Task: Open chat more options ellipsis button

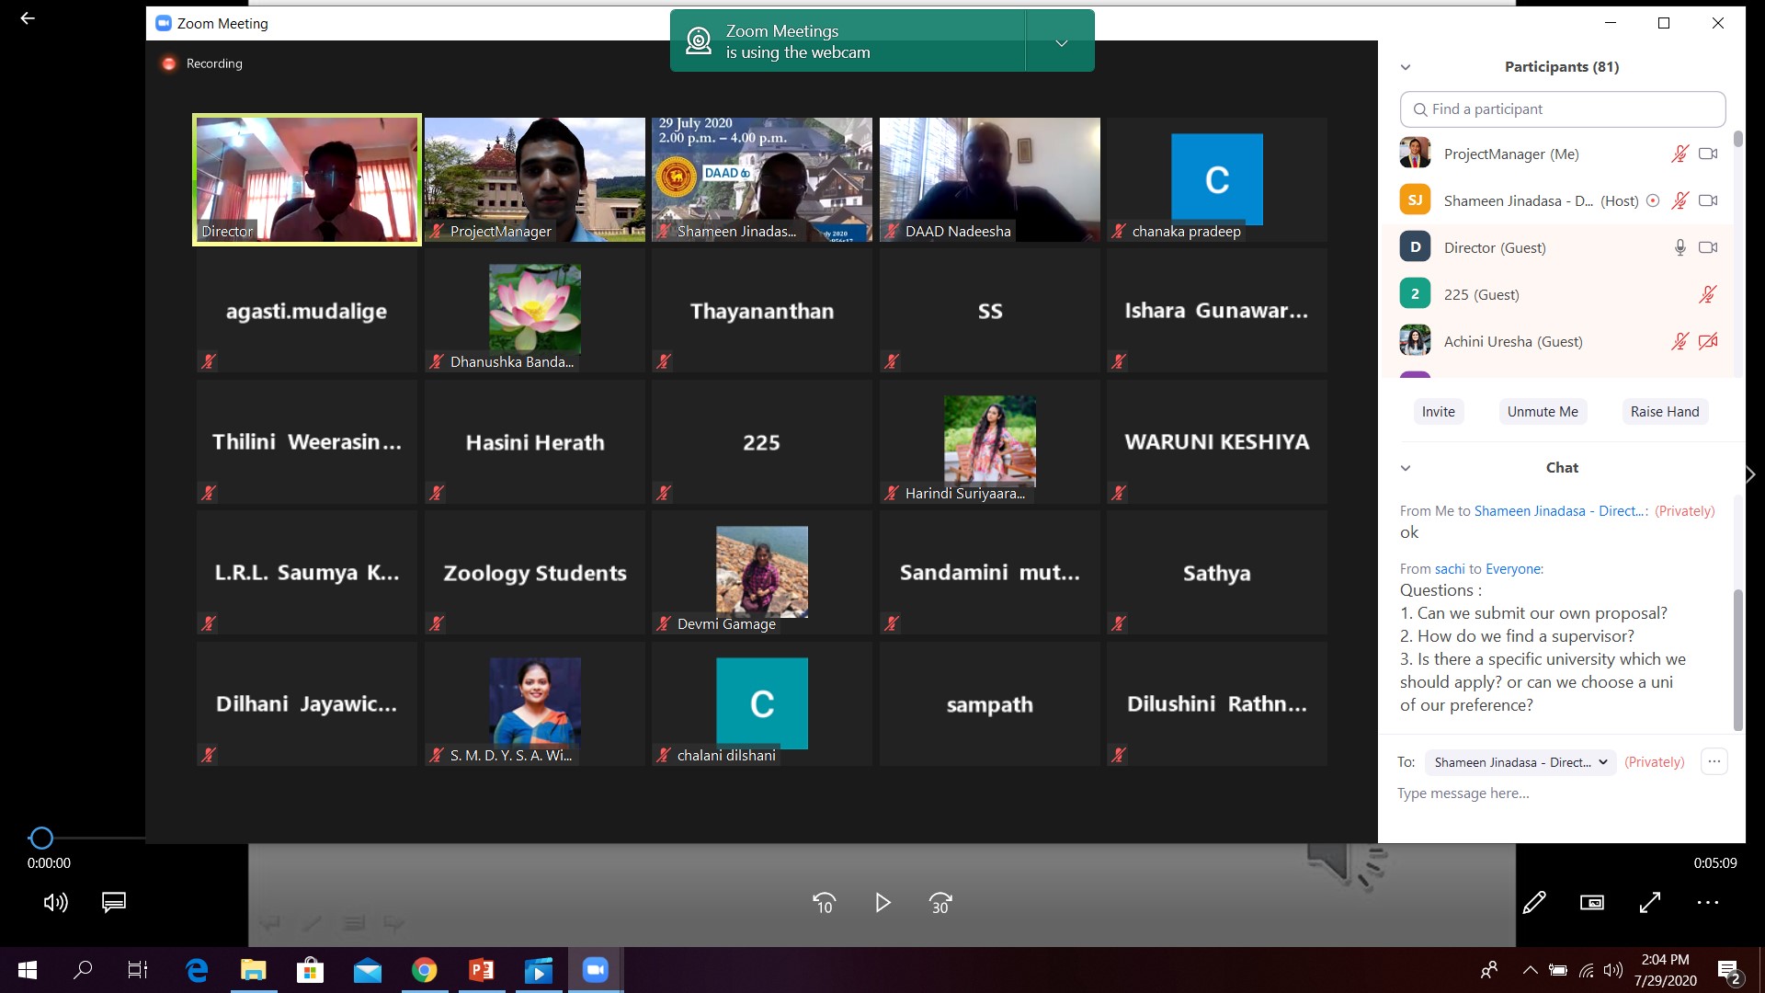Action: pyautogui.click(x=1714, y=761)
